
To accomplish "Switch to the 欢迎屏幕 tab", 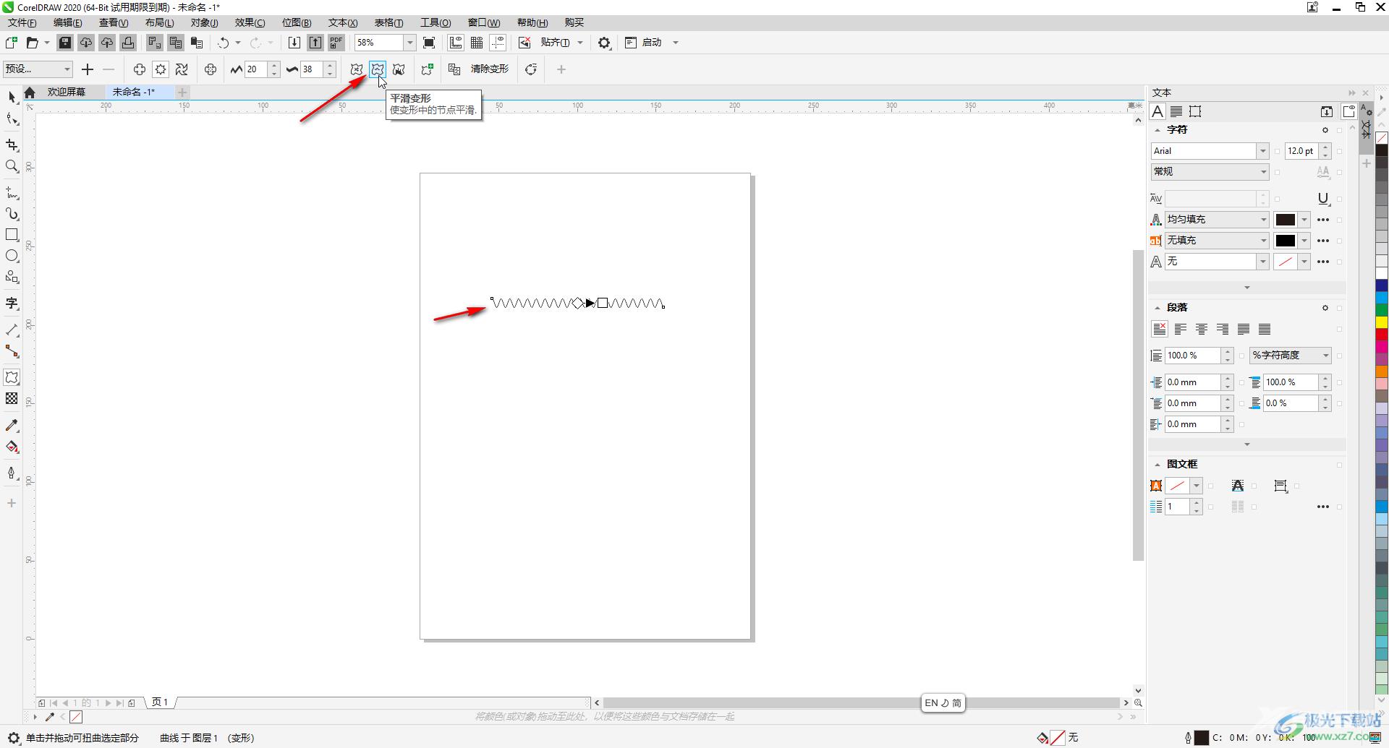I will (67, 92).
